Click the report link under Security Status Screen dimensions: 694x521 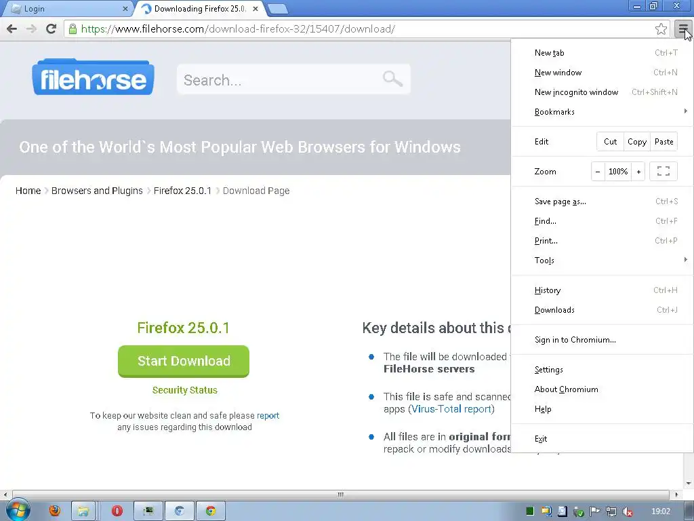point(268,416)
